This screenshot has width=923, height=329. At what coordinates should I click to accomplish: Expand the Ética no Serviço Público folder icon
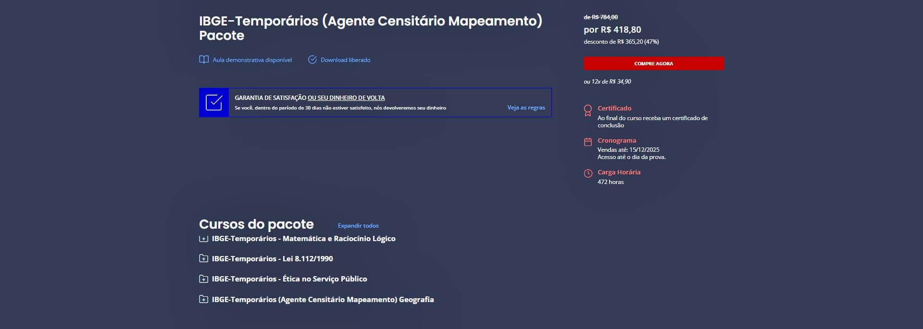pyautogui.click(x=203, y=279)
